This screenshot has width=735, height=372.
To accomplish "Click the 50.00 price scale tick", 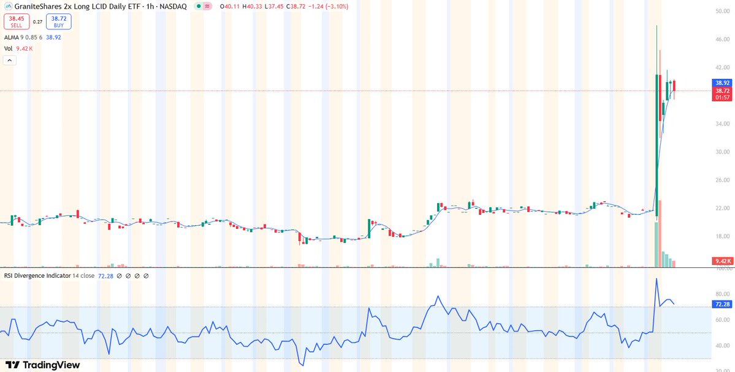I will [x=722, y=11].
